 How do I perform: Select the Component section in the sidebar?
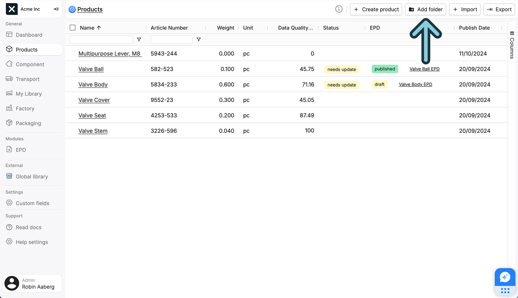click(29, 64)
